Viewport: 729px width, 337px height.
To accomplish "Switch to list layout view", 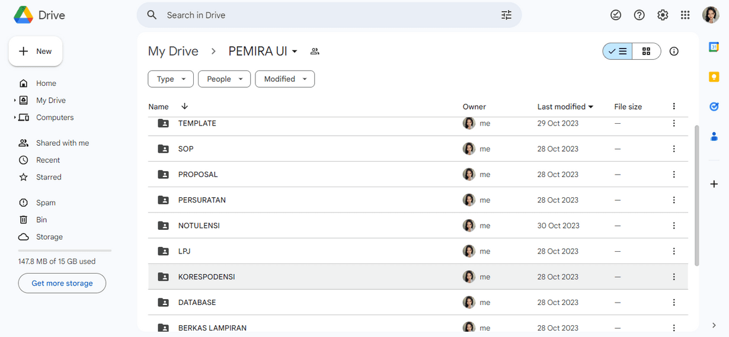I will (618, 52).
